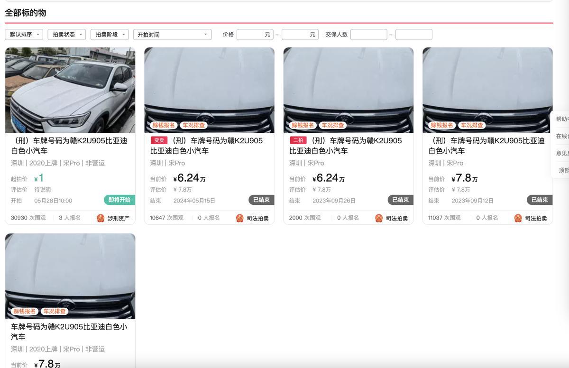569x368 pixels.
Task: Expand the 拍卖阶段 filter dropdown
Action: point(109,35)
